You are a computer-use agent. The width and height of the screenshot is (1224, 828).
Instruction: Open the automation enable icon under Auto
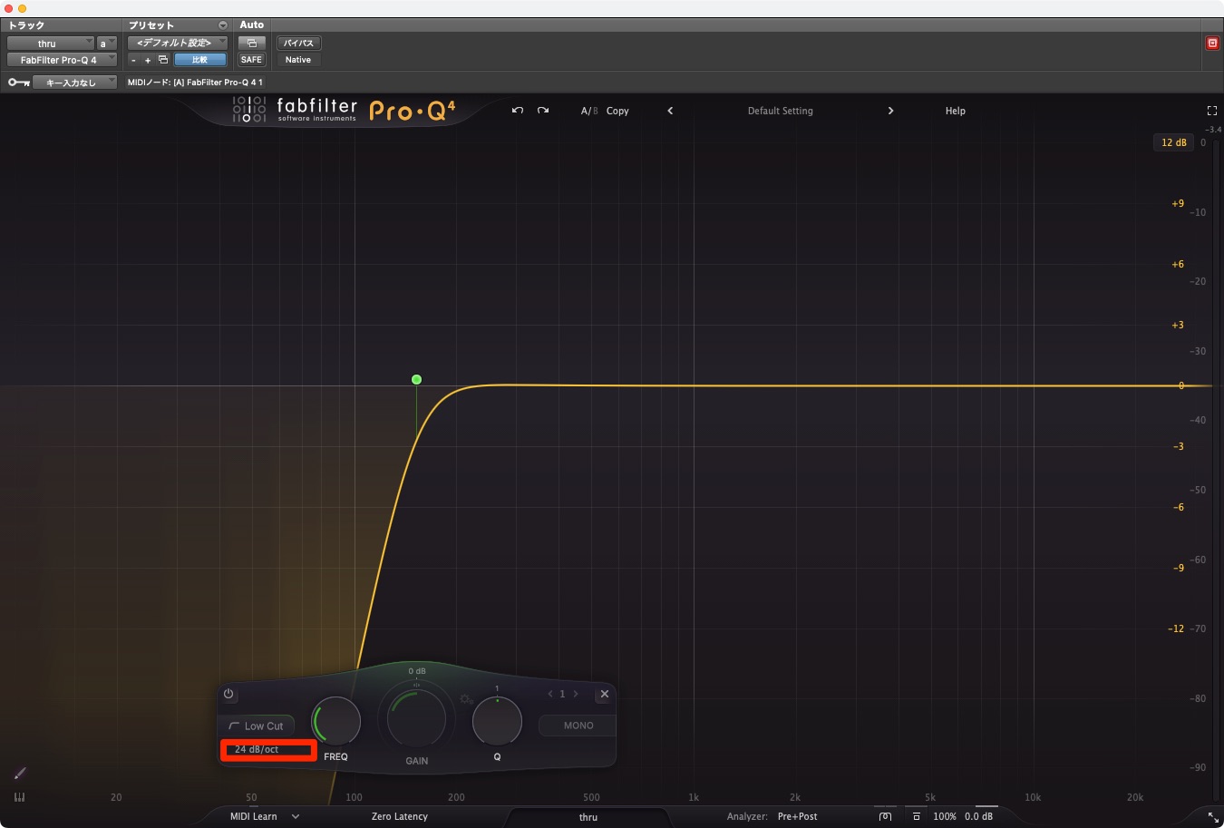251,43
